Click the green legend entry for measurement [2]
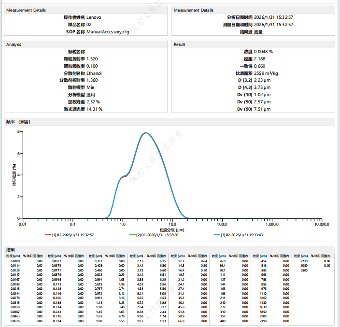The image size is (340, 327). (x=154, y=235)
